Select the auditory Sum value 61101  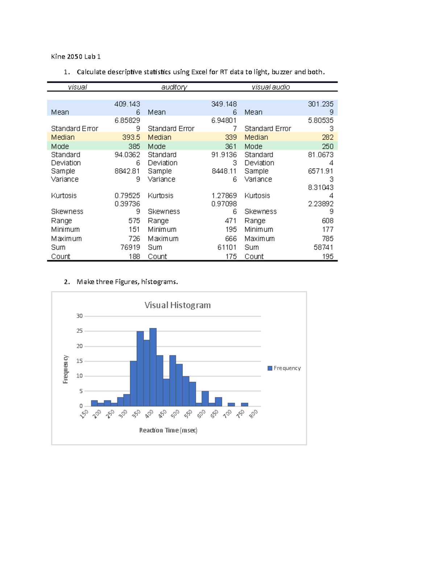227,248
